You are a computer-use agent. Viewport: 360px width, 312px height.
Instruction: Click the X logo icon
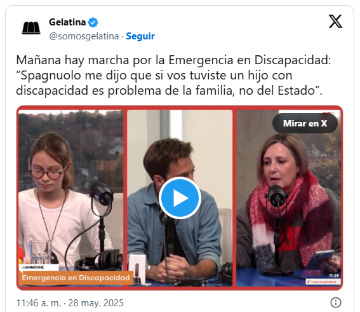click(335, 22)
